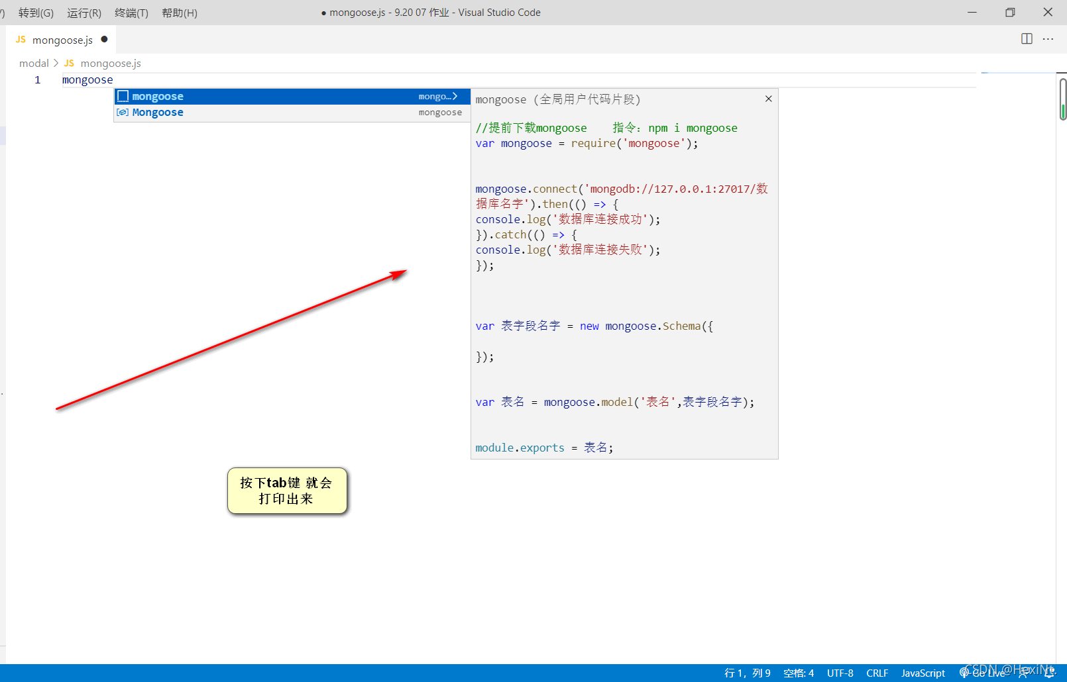This screenshot has height=682, width=1067.
Task: Click the new mongoose.Schema line in preview
Action: (x=594, y=326)
